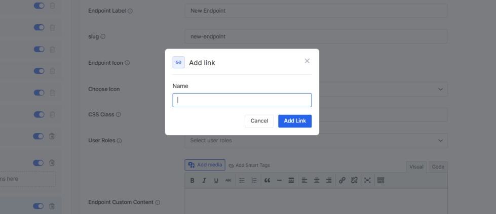496x214 pixels.
Task: Toggle the topmost switch in the left list
Action: pos(39,6)
